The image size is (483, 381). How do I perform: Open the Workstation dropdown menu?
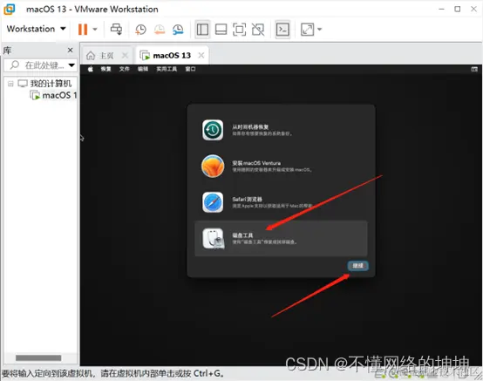(37, 29)
